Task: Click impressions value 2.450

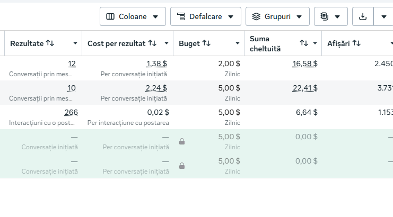Action: [384, 64]
